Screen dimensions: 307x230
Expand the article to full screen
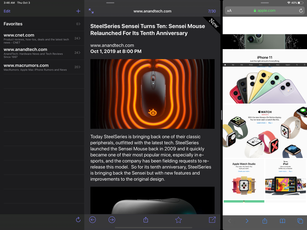tap(91, 11)
